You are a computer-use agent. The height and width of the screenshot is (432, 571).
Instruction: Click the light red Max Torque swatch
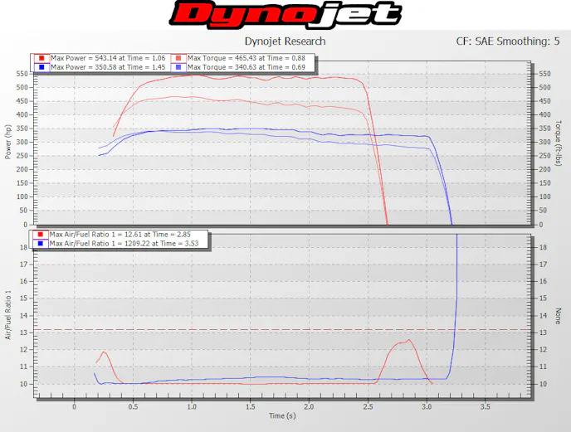tap(178, 58)
